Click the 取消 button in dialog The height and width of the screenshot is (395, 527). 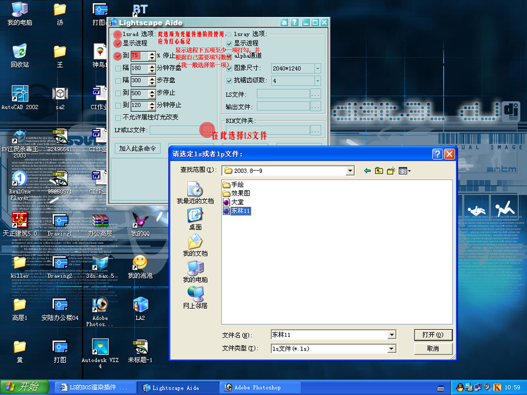433,349
